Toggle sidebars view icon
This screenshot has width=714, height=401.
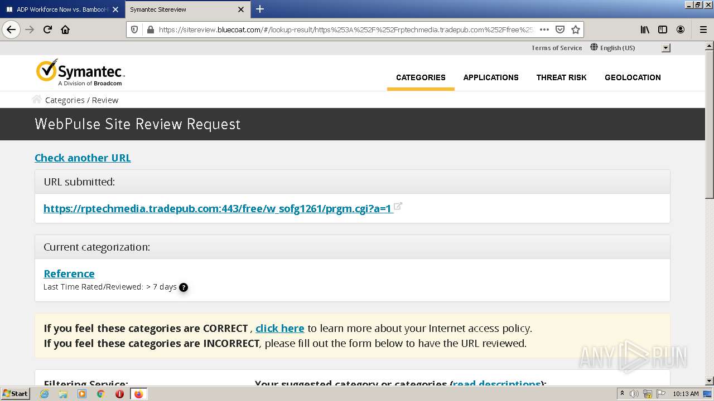click(663, 30)
